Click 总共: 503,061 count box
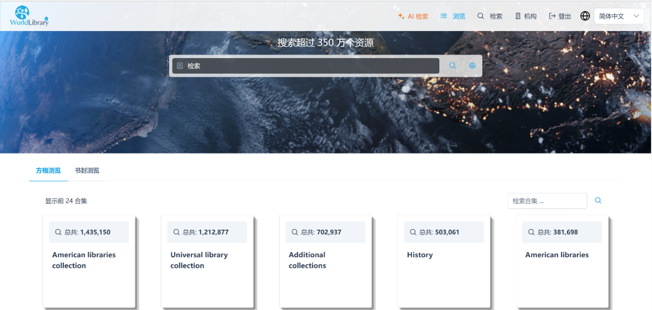Screen dimensions: 652x310 pyautogui.click(x=444, y=232)
